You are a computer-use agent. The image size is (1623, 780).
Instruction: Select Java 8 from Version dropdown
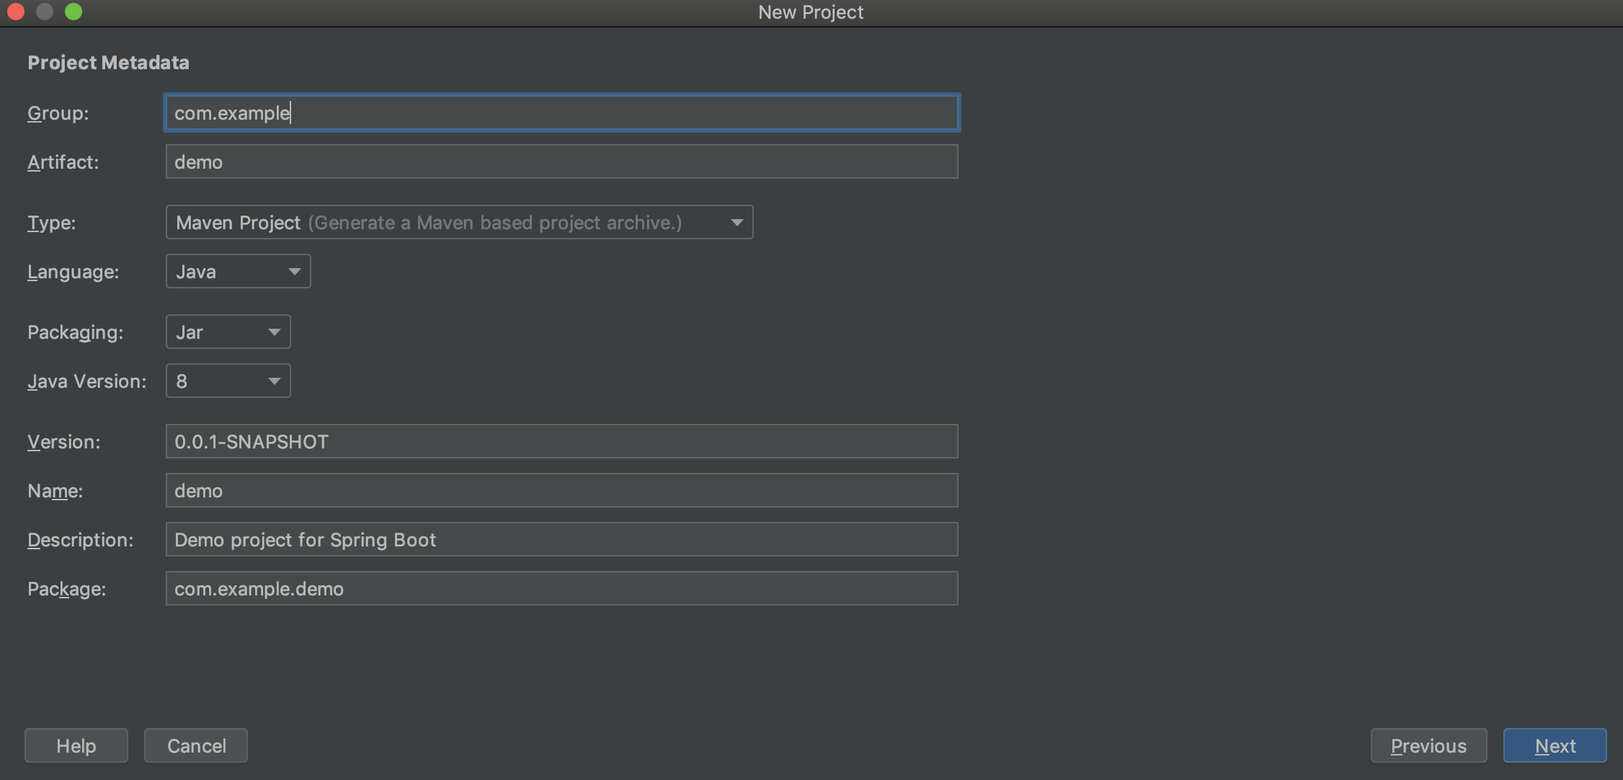(228, 380)
